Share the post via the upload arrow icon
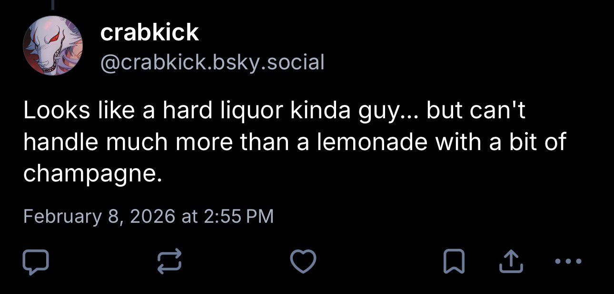614x294 pixels. point(511,262)
